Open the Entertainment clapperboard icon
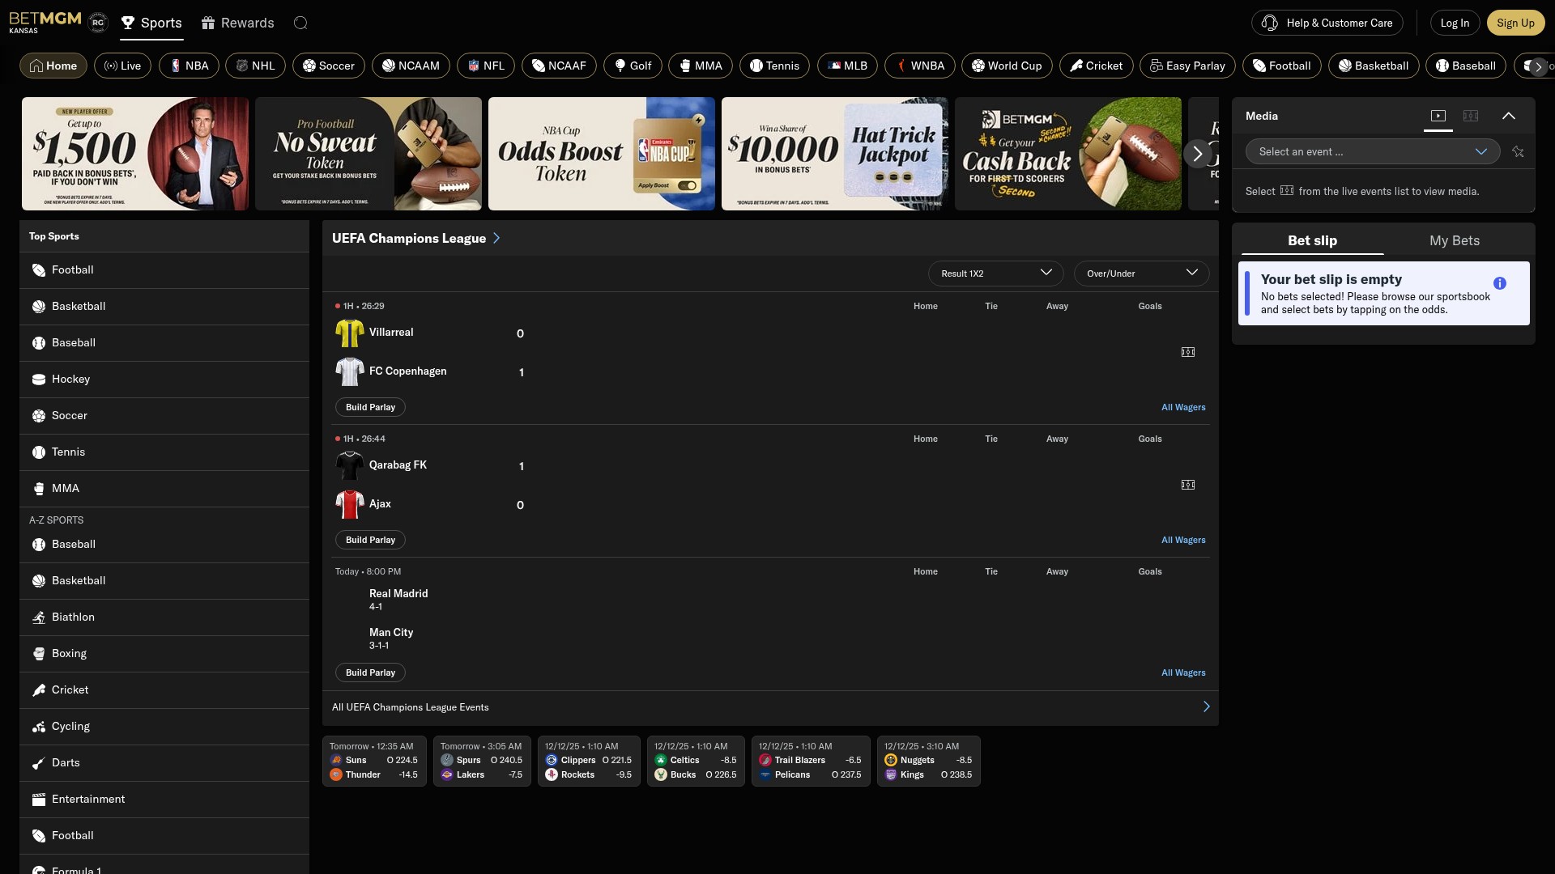 pos(38,800)
